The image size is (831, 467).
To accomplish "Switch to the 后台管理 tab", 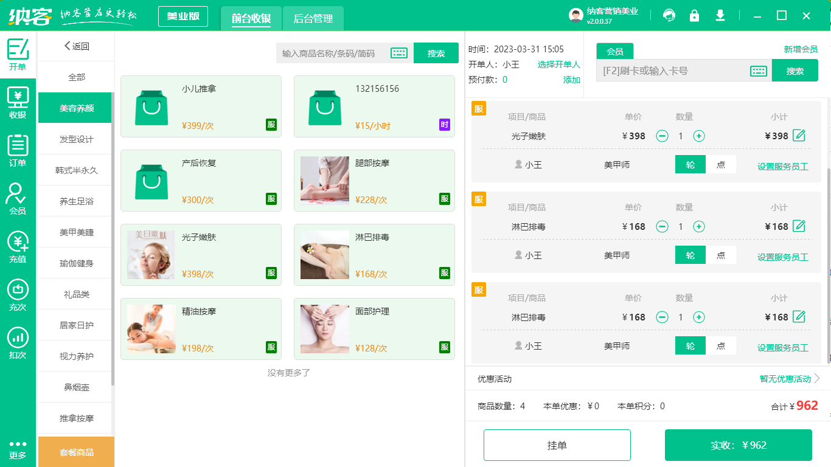I will click(314, 18).
